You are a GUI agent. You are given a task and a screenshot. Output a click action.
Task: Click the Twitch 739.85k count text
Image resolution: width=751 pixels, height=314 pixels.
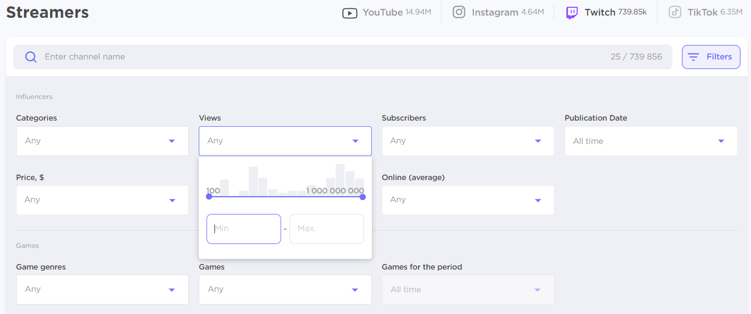632,12
